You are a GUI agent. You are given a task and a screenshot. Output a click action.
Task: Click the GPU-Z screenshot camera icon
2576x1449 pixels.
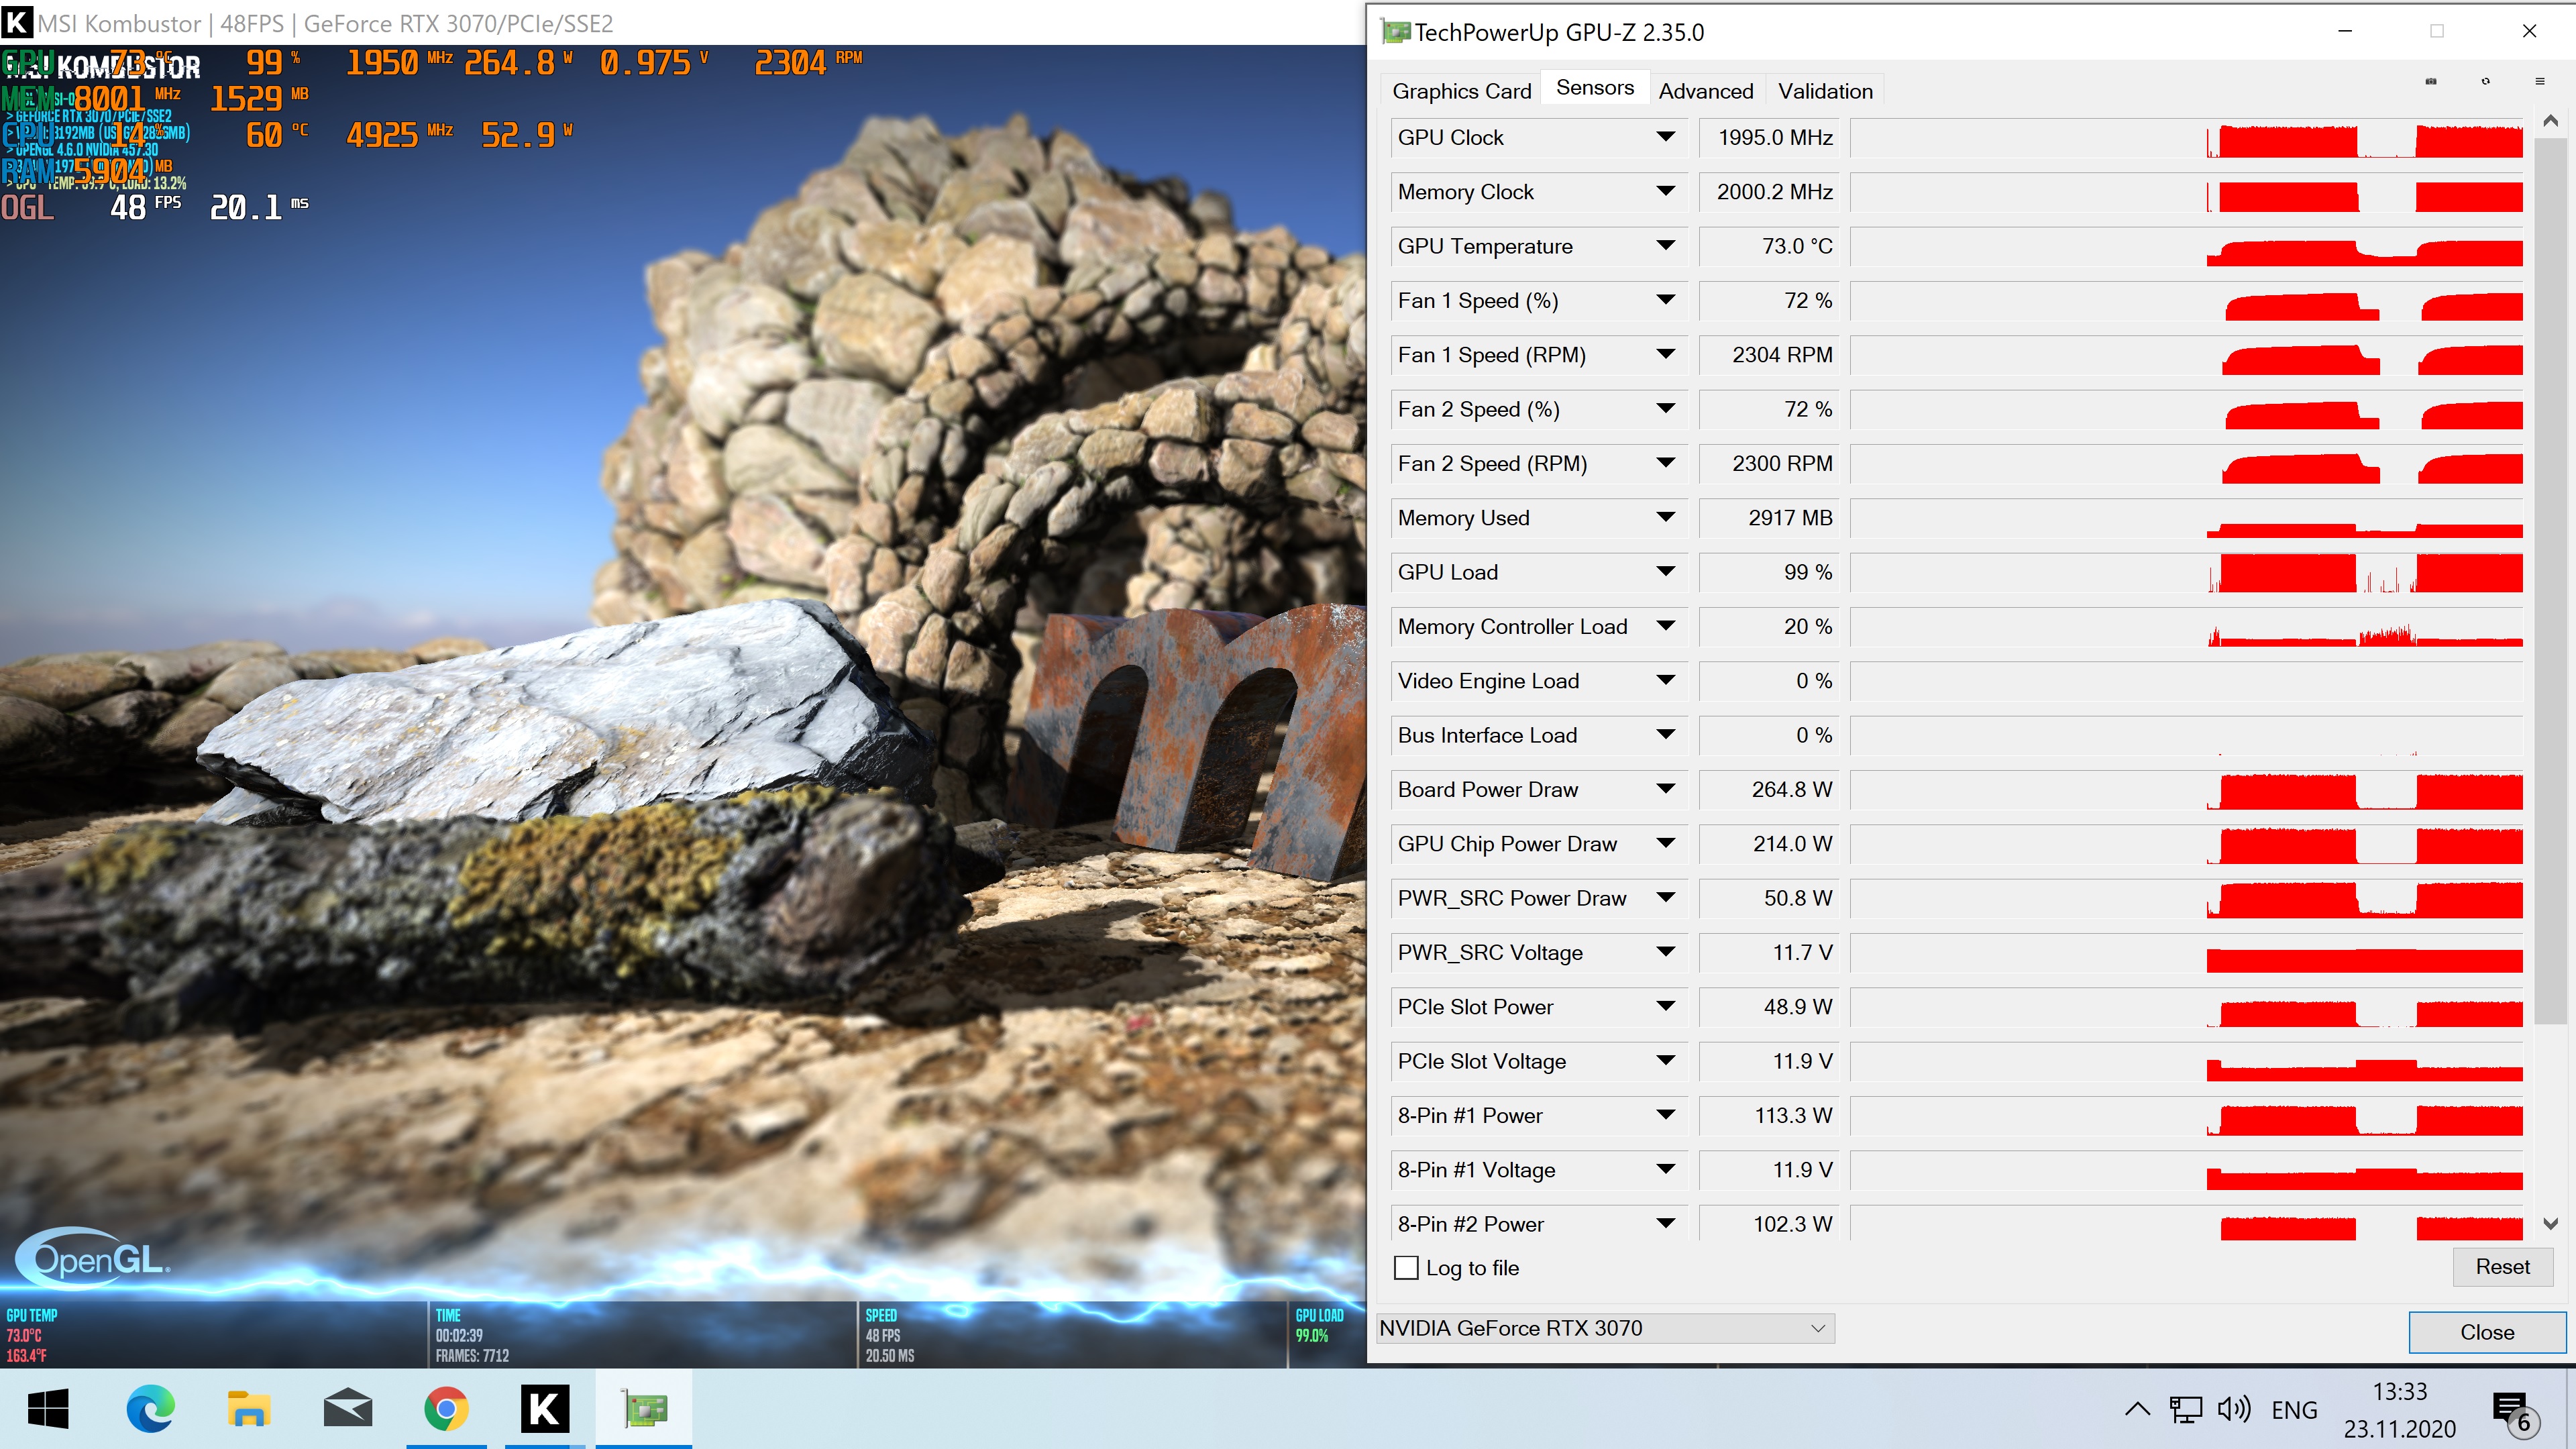(2431, 82)
